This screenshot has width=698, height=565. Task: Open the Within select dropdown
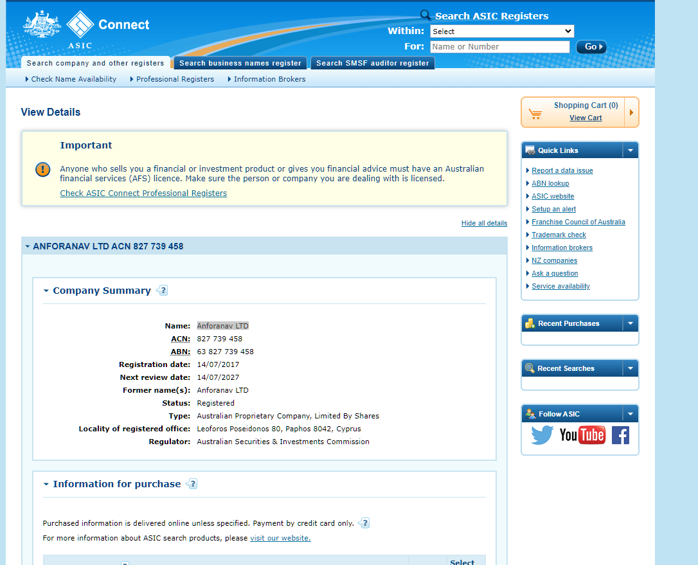coord(501,31)
